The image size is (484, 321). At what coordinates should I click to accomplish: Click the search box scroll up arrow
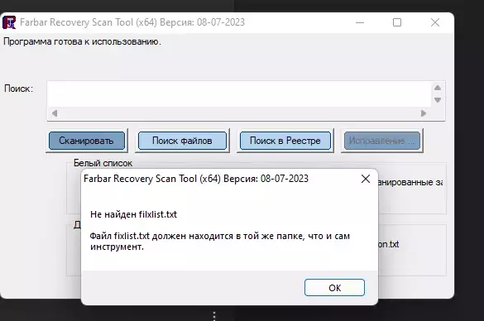point(438,88)
